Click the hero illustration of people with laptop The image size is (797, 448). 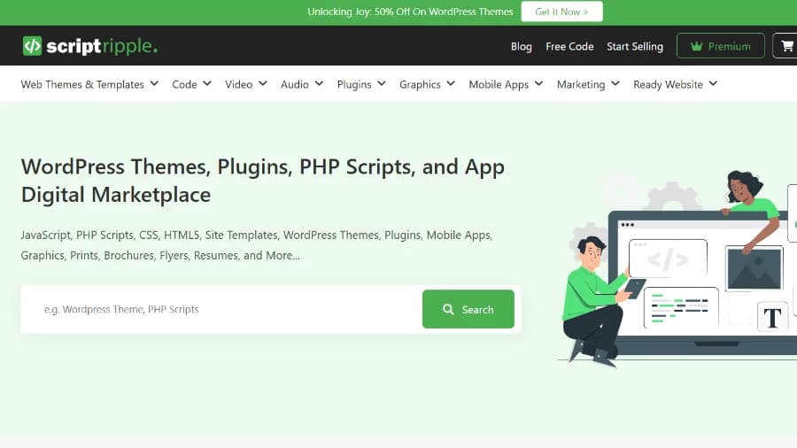(x=678, y=268)
